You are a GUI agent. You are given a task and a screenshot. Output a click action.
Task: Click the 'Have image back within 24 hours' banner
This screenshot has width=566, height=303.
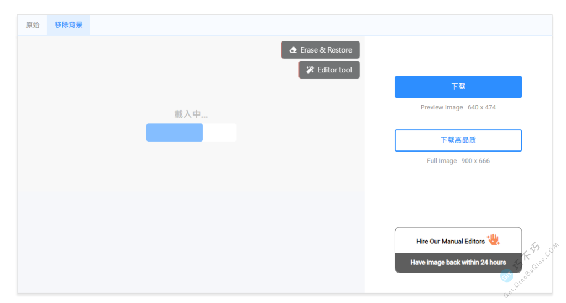[458, 263]
